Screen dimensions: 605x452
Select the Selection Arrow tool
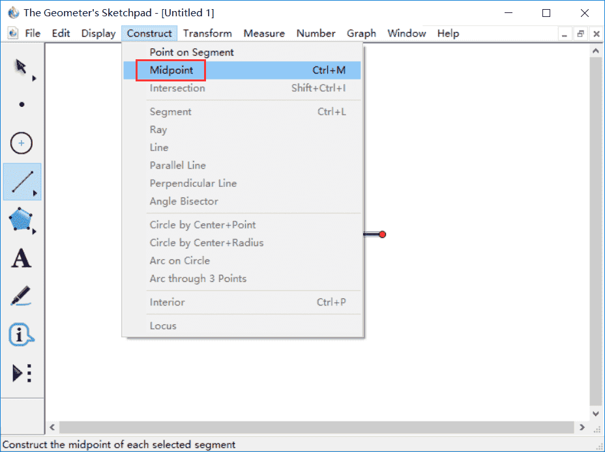pyautogui.click(x=20, y=66)
